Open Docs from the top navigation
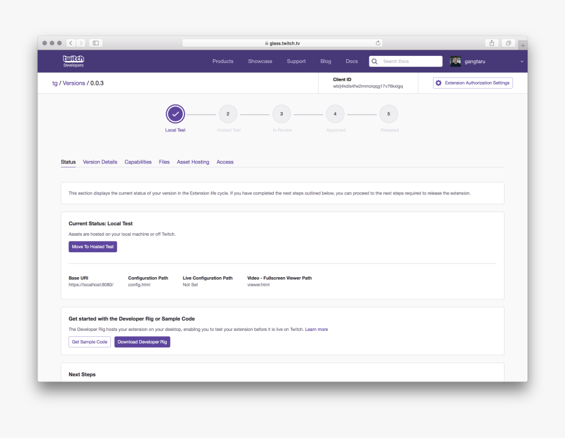Screen dimensions: 565x438 (351, 61)
